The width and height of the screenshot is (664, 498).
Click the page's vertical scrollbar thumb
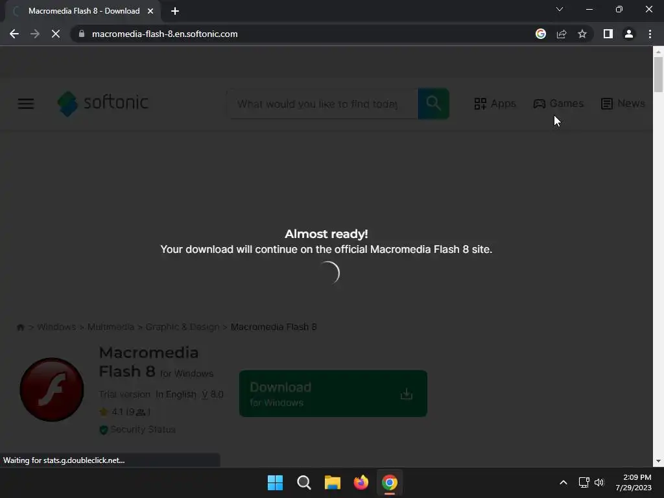[x=658, y=74]
